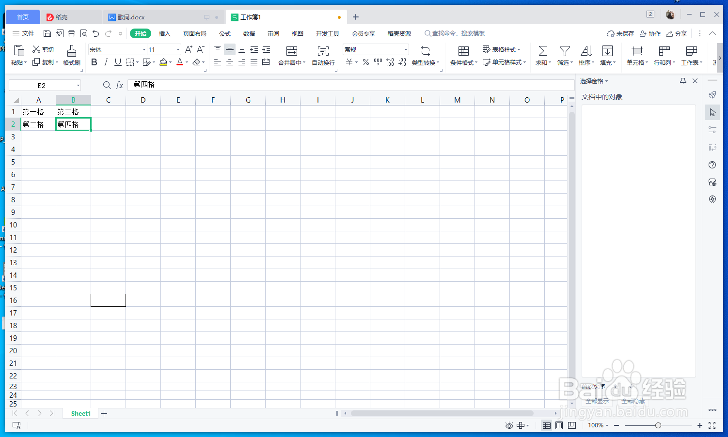The height and width of the screenshot is (437, 728).
Task: Toggle Underline formatting
Action: [118, 62]
